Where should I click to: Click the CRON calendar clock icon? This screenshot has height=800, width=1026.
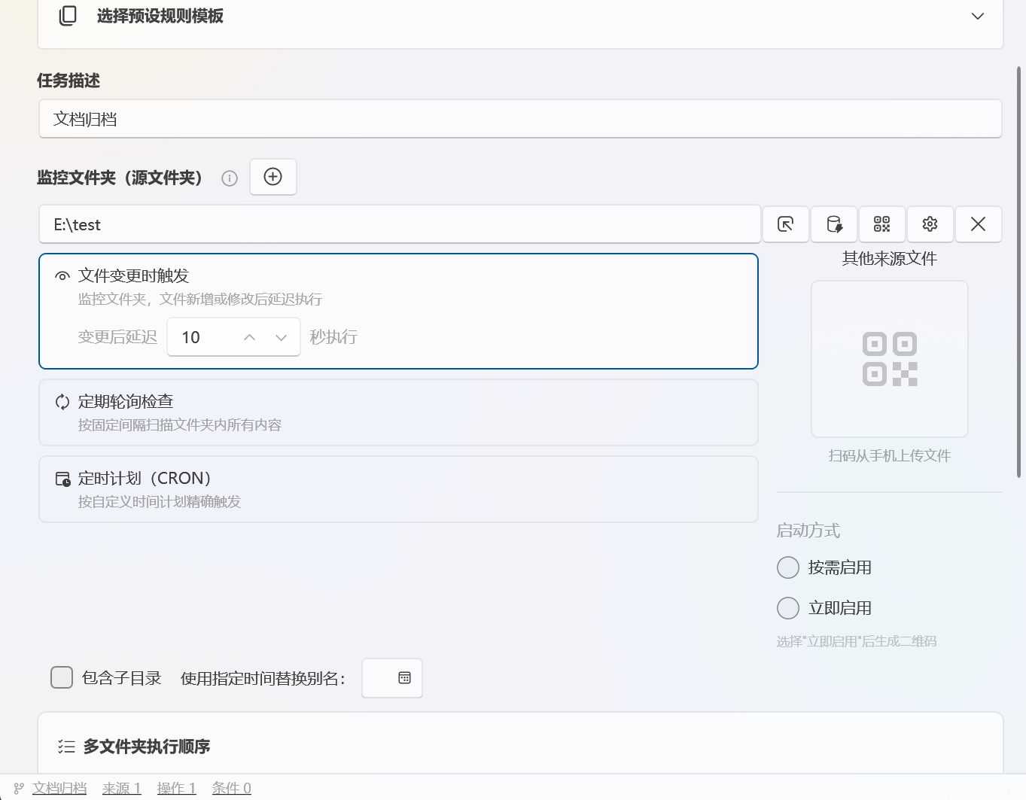click(x=63, y=479)
